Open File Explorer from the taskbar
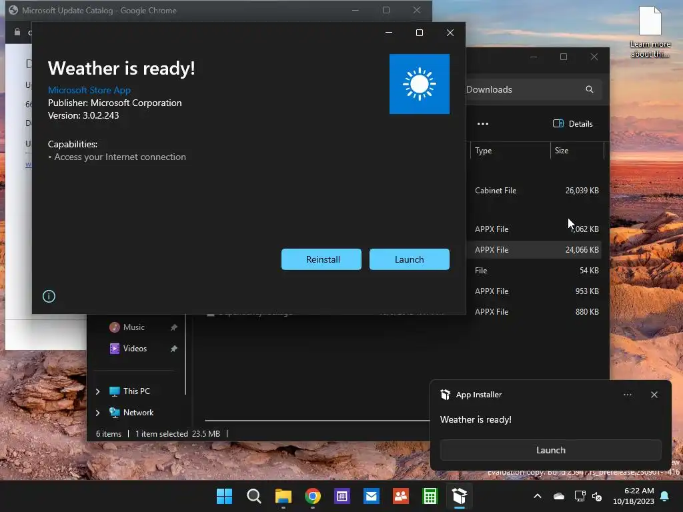Screen dimensions: 683x512 pyautogui.click(x=283, y=496)
